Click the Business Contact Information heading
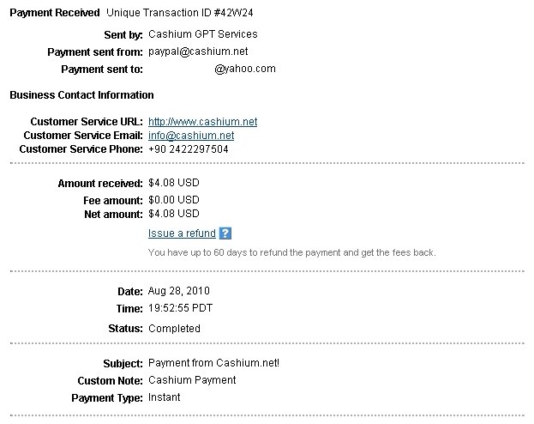The width and height of the screenshot is (534, 424). click(x=81, y=94)
